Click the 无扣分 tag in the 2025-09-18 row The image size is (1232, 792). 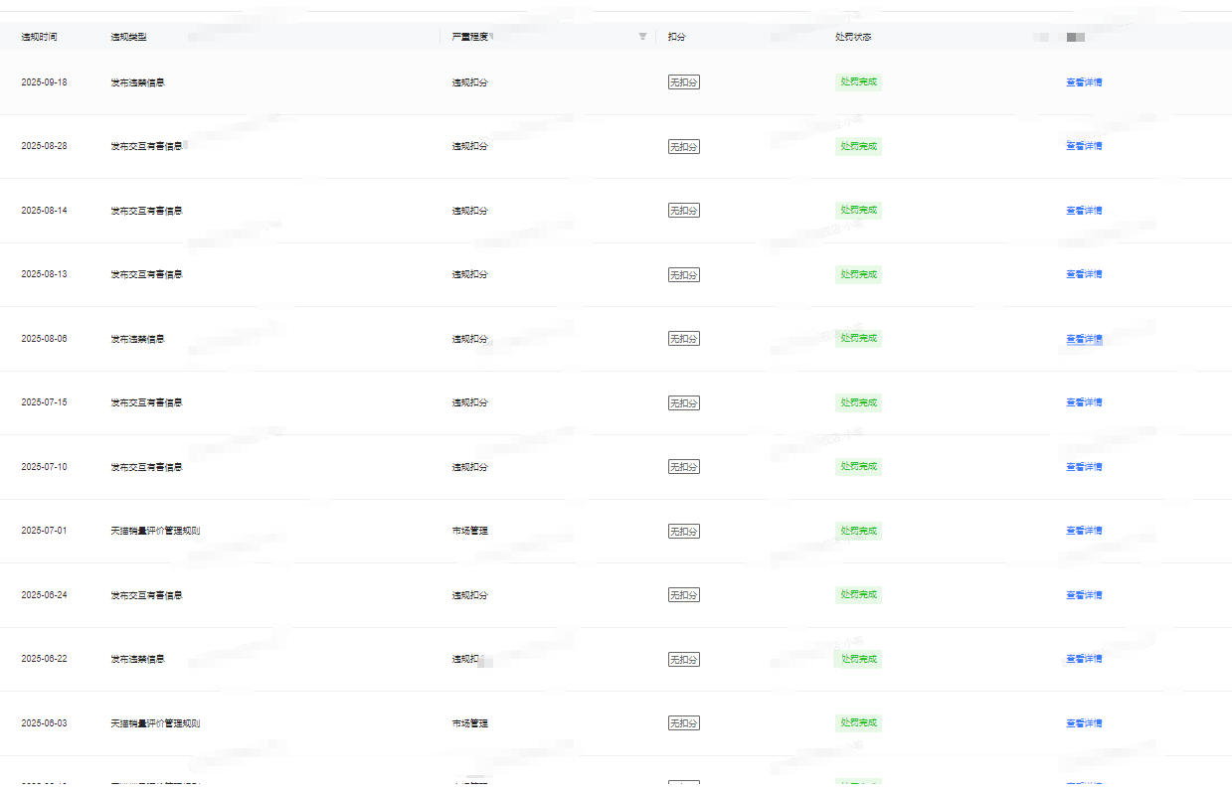[x=684, y=82]
